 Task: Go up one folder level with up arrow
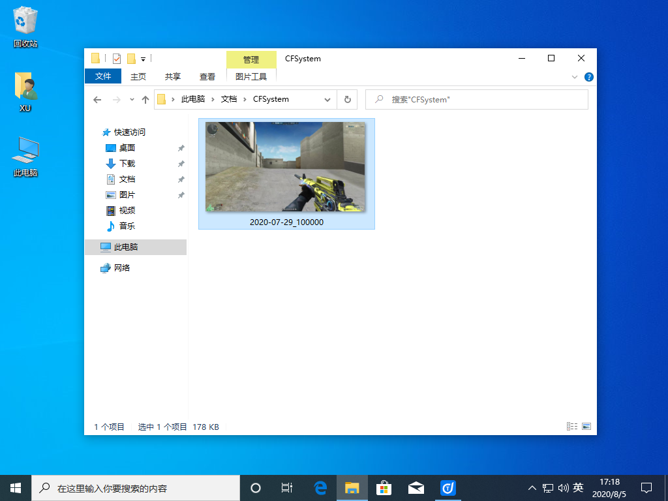pos(145,100)
